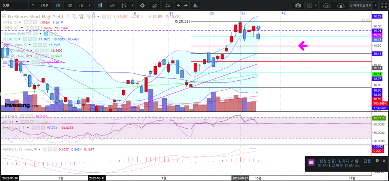Open the indicators chart-bars icon in toolbar

[x=155, y=5]
